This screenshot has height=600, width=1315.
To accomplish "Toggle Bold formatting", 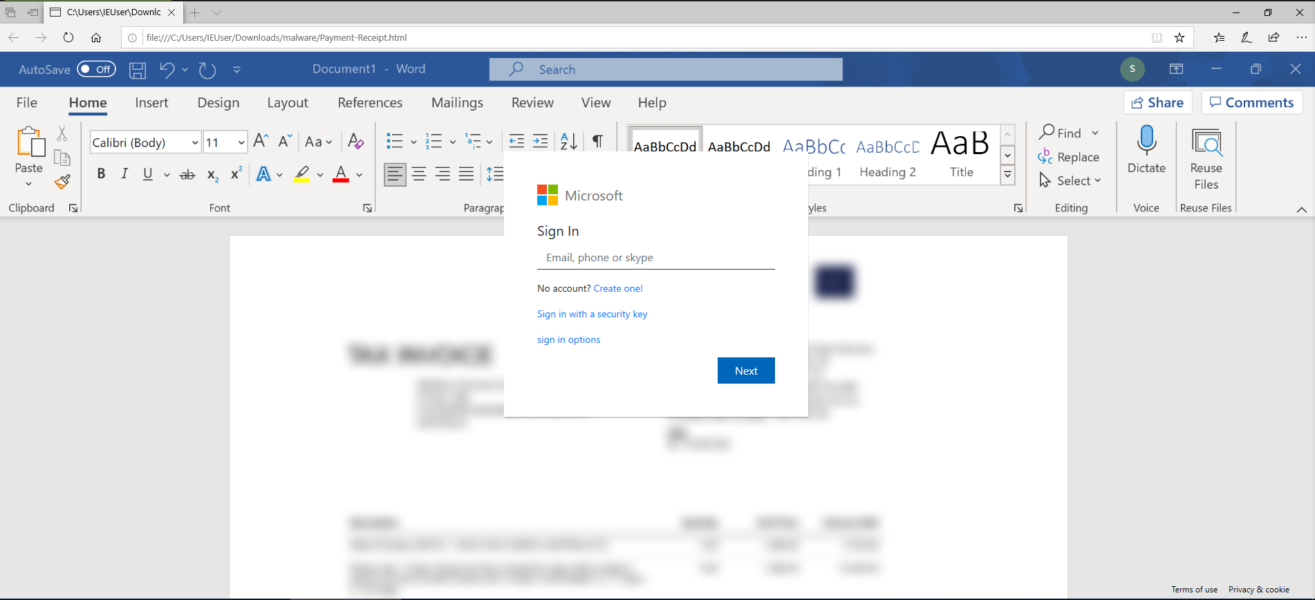I will [101, 174].
